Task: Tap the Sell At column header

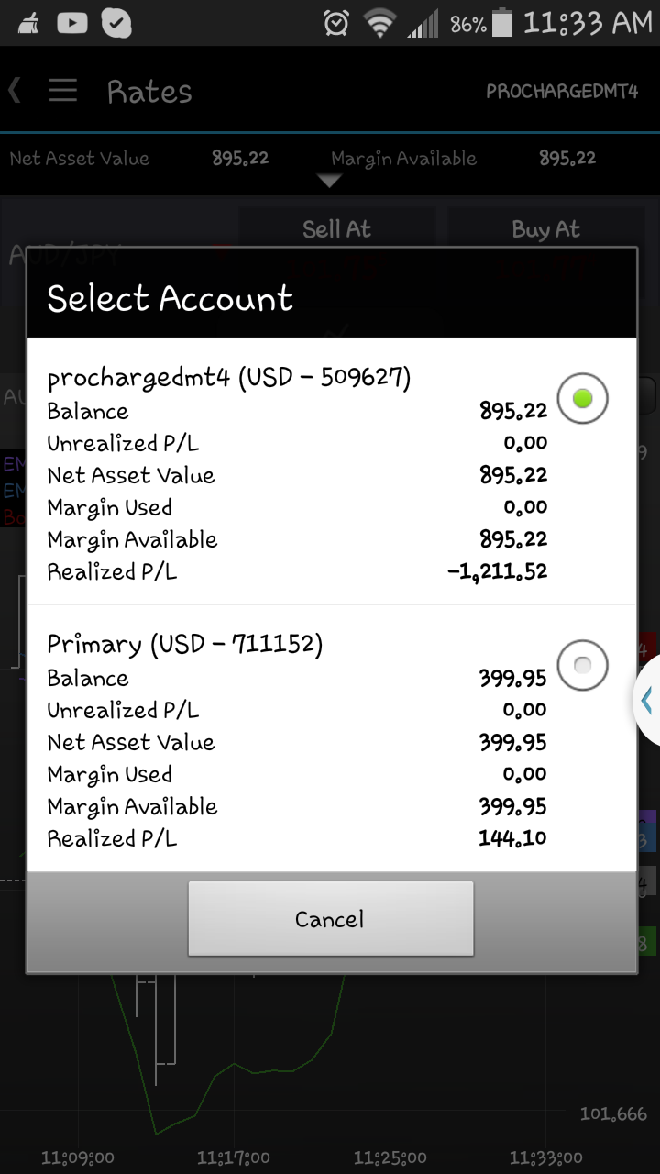Action: pos(336,229)
